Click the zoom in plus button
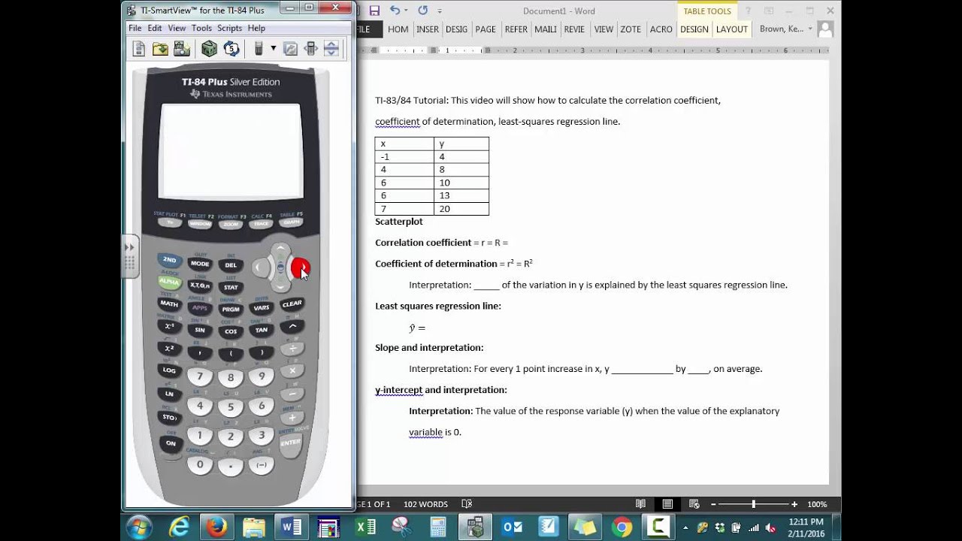 point(794,504)
